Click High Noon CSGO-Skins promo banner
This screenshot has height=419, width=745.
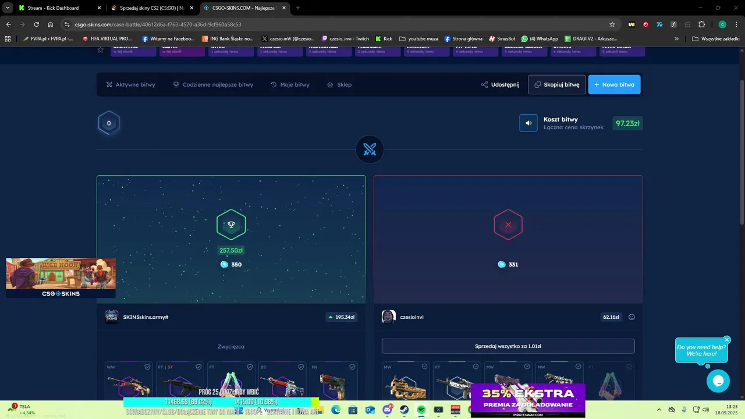(x=61, y=278)
